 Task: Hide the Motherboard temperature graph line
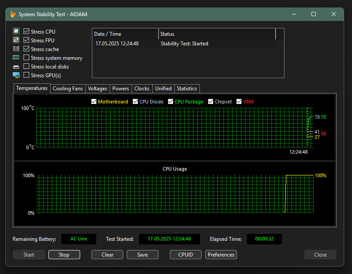click(94, 102)
